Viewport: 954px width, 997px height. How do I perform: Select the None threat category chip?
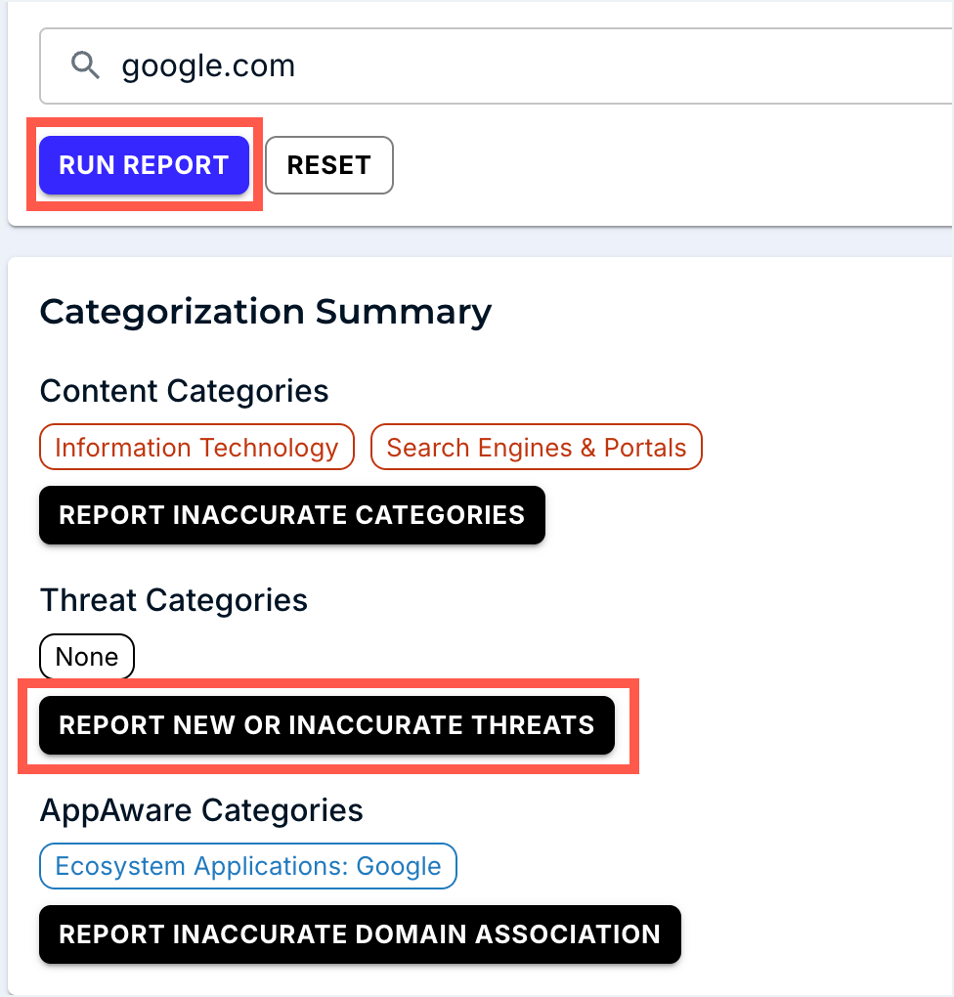tap(86, 656)
